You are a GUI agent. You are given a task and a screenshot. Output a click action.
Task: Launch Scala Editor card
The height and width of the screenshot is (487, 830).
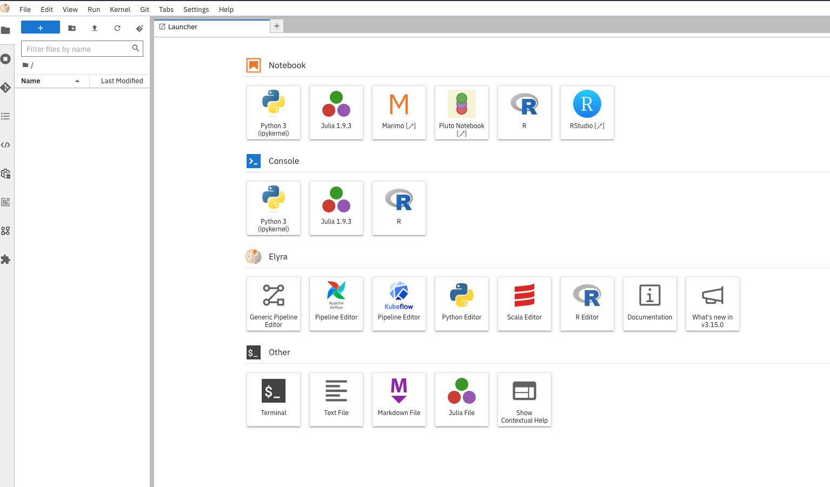(524, 304)
